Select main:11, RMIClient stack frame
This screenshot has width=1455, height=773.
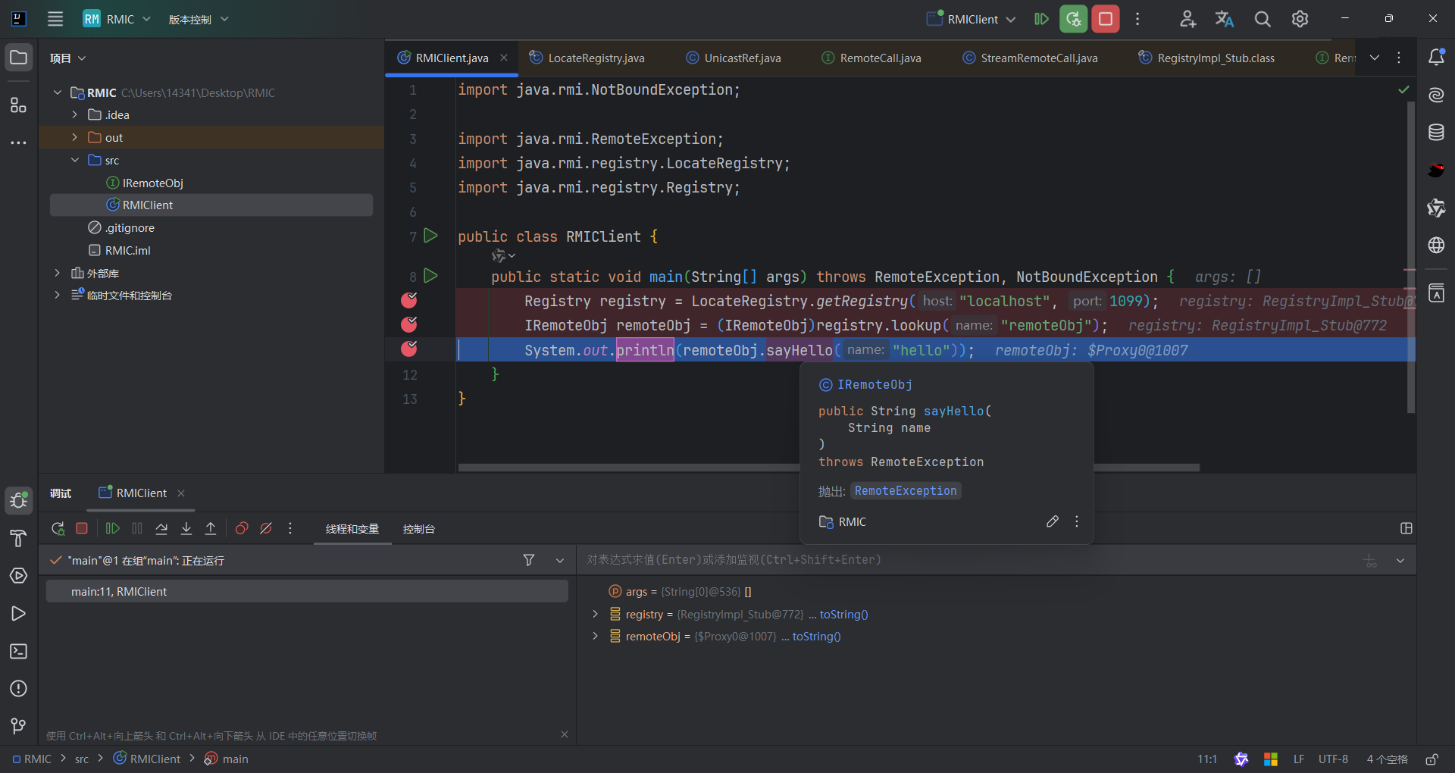[307, 591]
